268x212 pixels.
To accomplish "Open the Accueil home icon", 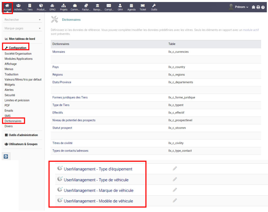I will [7, 7].
